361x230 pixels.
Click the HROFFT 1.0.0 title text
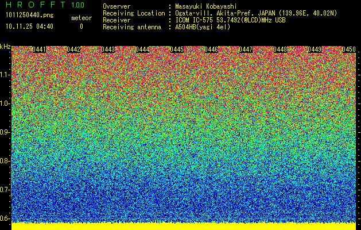[x=45, y=5]
